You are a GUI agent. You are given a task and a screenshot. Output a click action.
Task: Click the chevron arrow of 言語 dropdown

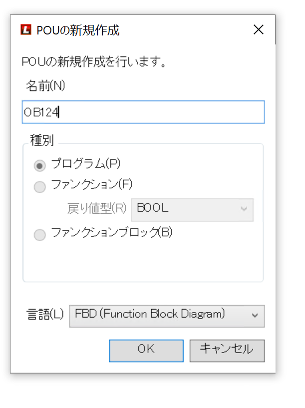click(255, 316)
